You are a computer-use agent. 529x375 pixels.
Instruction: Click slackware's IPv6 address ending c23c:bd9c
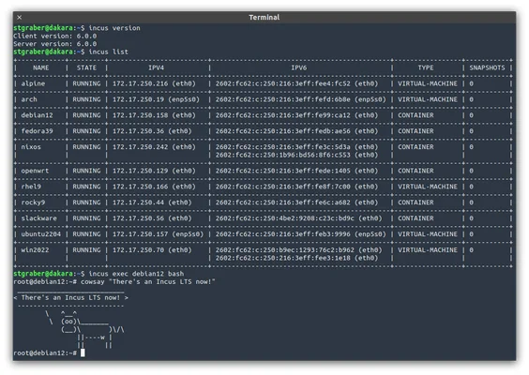point(285,218)
